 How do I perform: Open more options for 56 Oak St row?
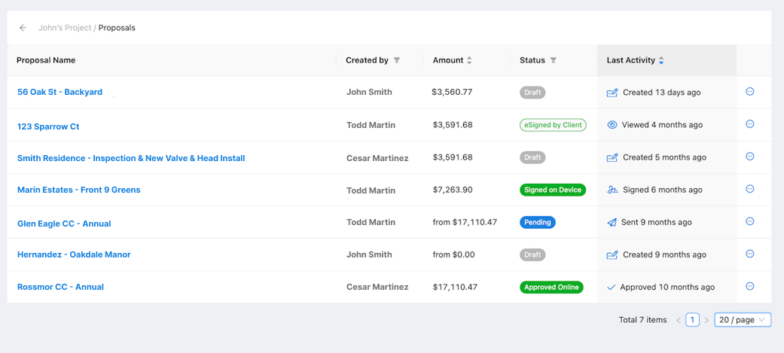pyautogui.click(x=749, y=92)
